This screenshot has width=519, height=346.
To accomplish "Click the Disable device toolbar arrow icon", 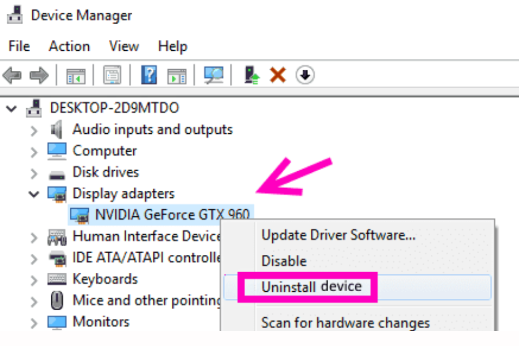I will coord(304,74).
